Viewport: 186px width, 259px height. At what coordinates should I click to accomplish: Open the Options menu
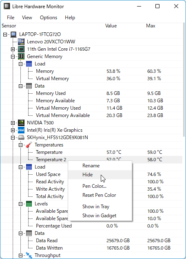pos(49,18)
